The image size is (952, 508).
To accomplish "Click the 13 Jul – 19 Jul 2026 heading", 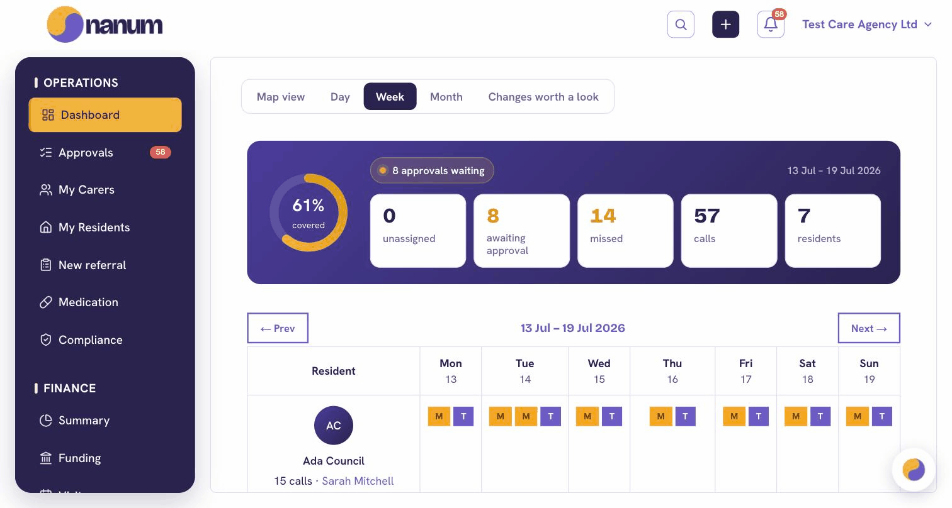I will (573, 328).
